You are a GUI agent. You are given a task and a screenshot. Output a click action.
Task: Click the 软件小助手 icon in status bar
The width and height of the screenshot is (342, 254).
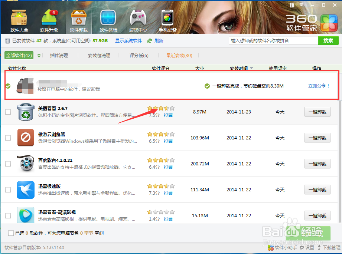[271, 248]
